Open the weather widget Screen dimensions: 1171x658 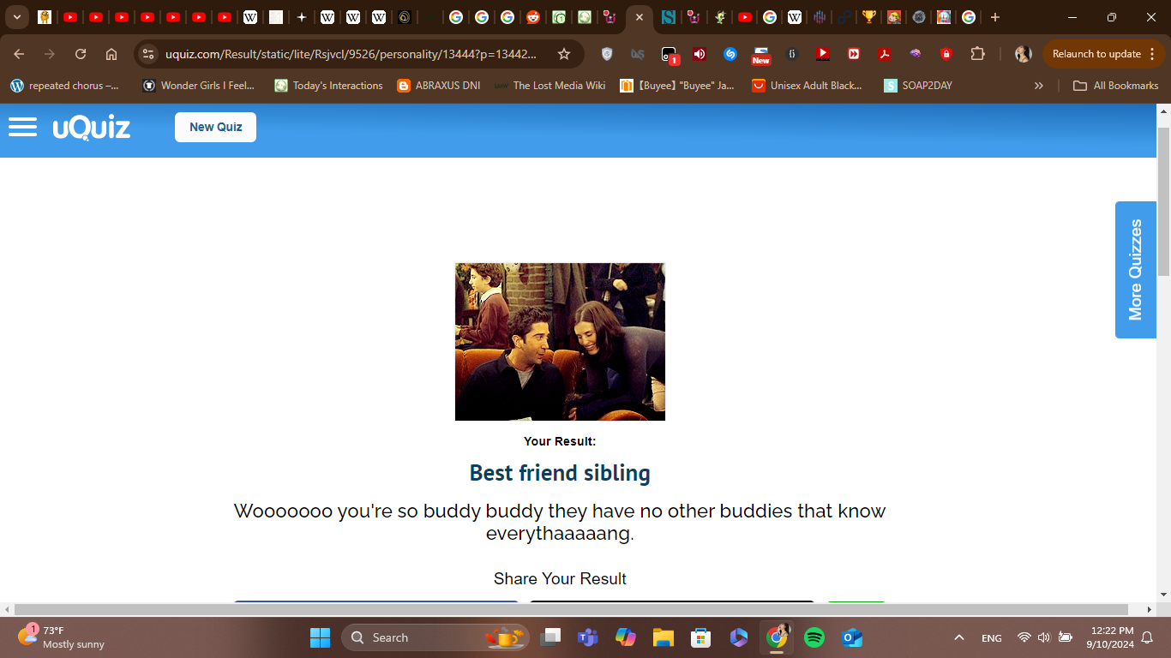(x=62, y=637)
